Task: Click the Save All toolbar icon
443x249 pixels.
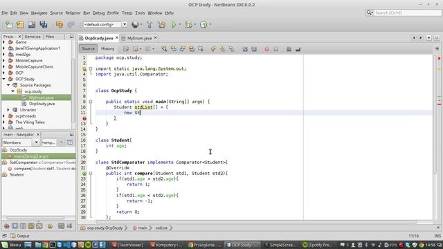Action: (x=43, y=25)
